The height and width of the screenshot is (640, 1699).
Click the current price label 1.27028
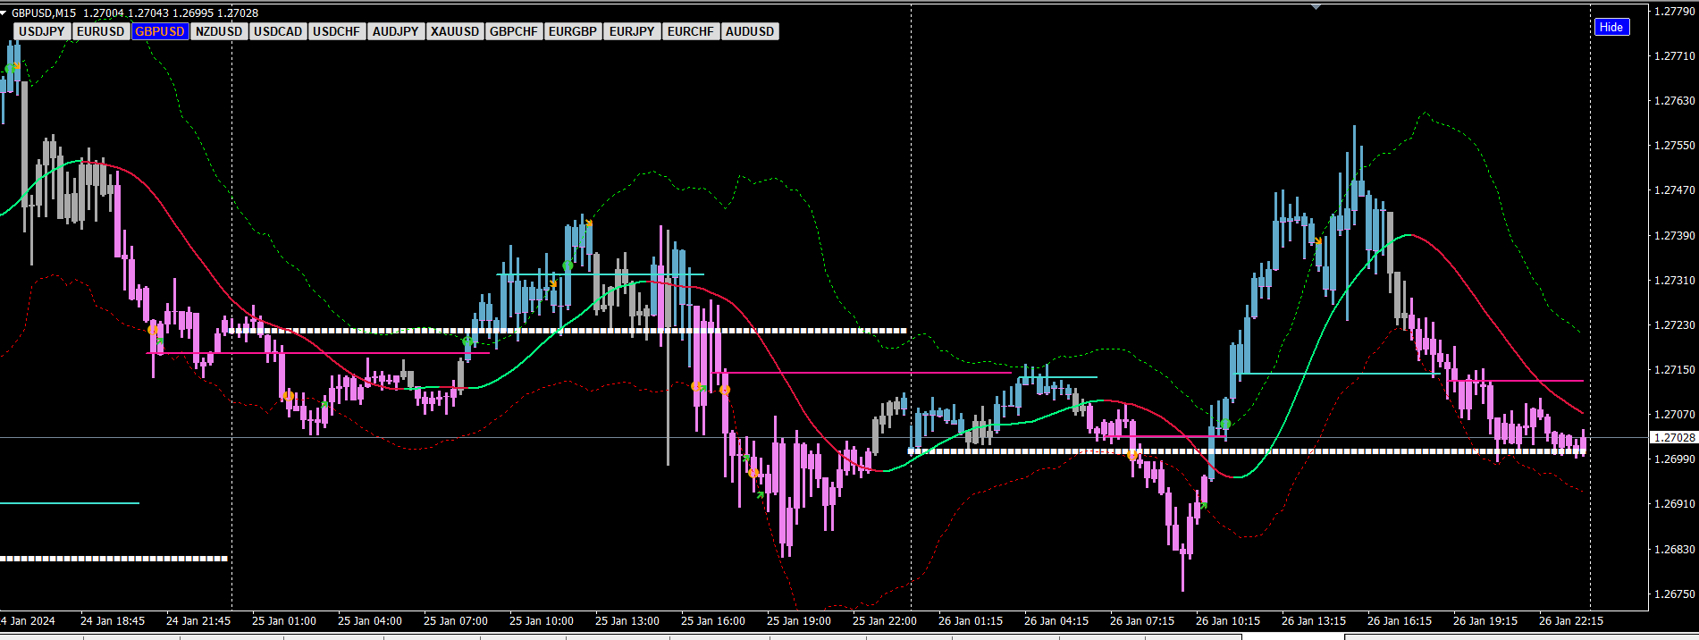1674,437
